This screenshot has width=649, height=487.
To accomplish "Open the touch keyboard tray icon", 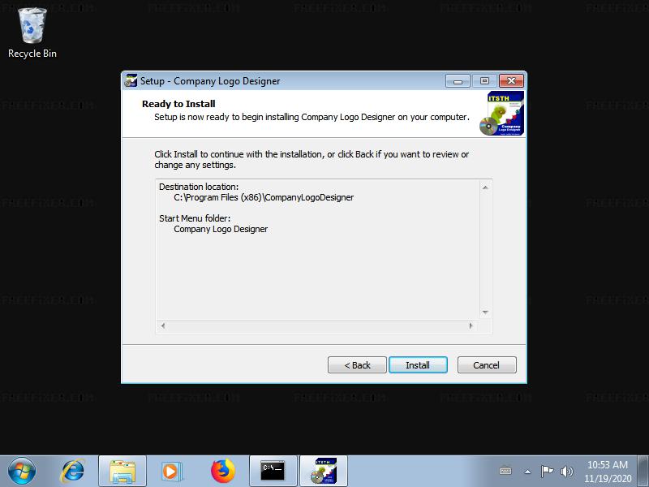I will pos(505,471).
